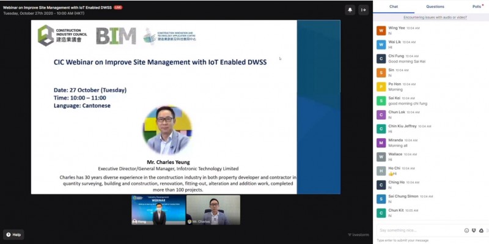Screen dimensions: 489x244
Task: Attach a file from Dropbox
Action: tap(474, 231)
